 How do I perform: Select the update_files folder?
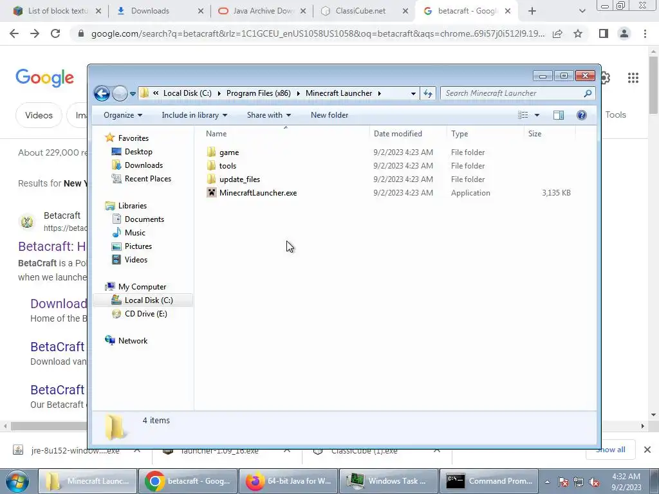pos(239,179)
